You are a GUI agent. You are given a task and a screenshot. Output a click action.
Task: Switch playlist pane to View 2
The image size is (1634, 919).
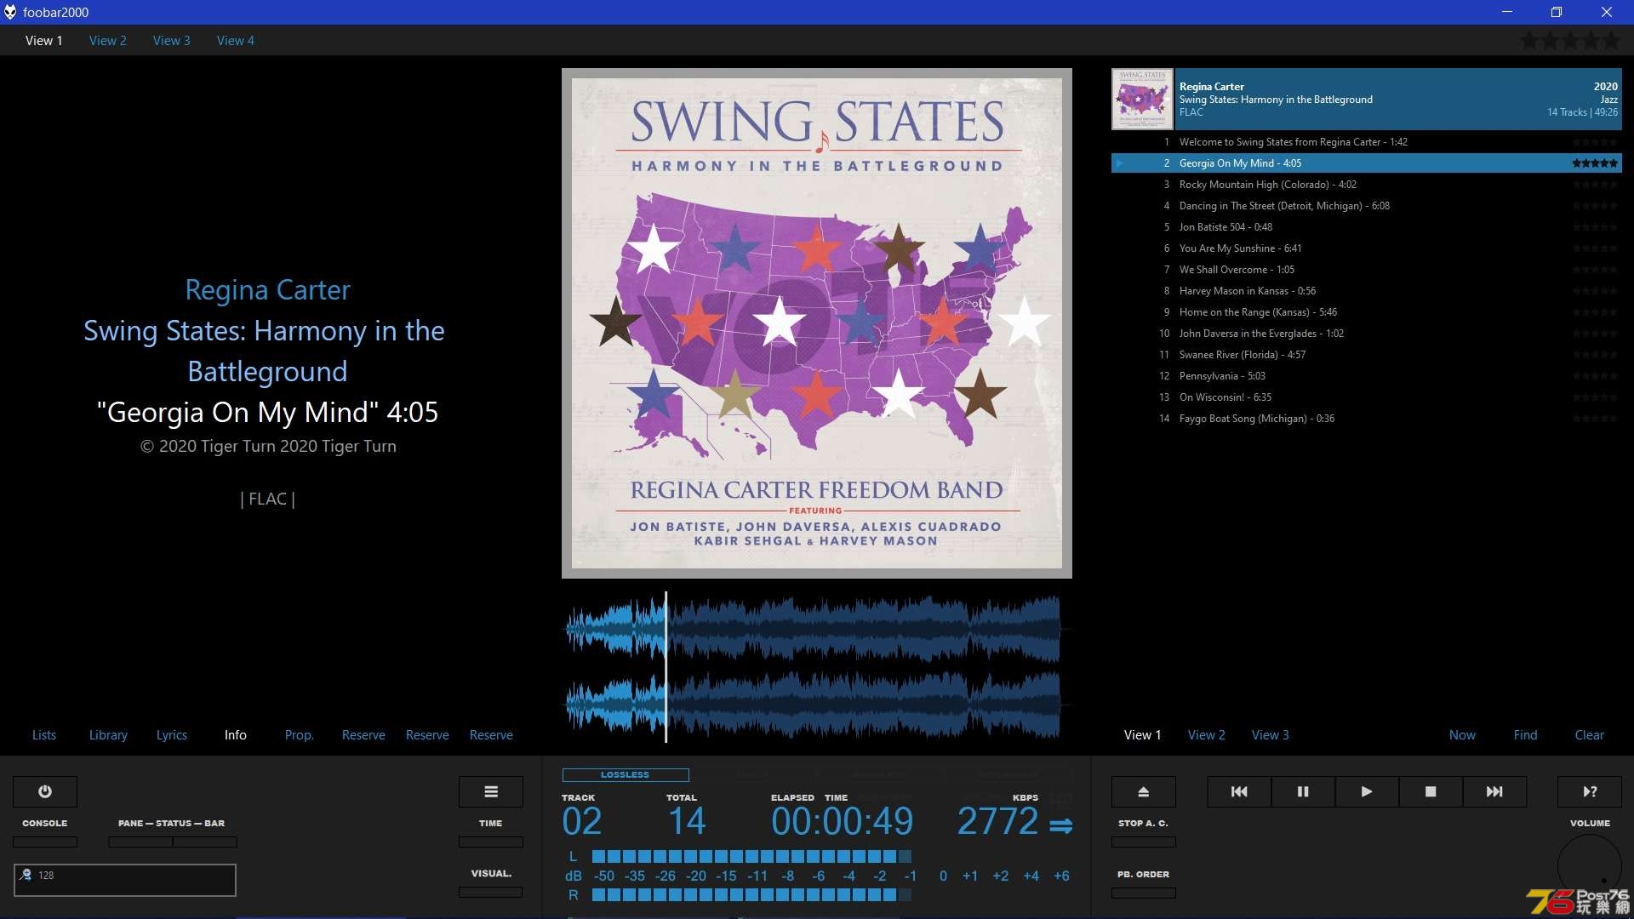tap(1207, 735)
